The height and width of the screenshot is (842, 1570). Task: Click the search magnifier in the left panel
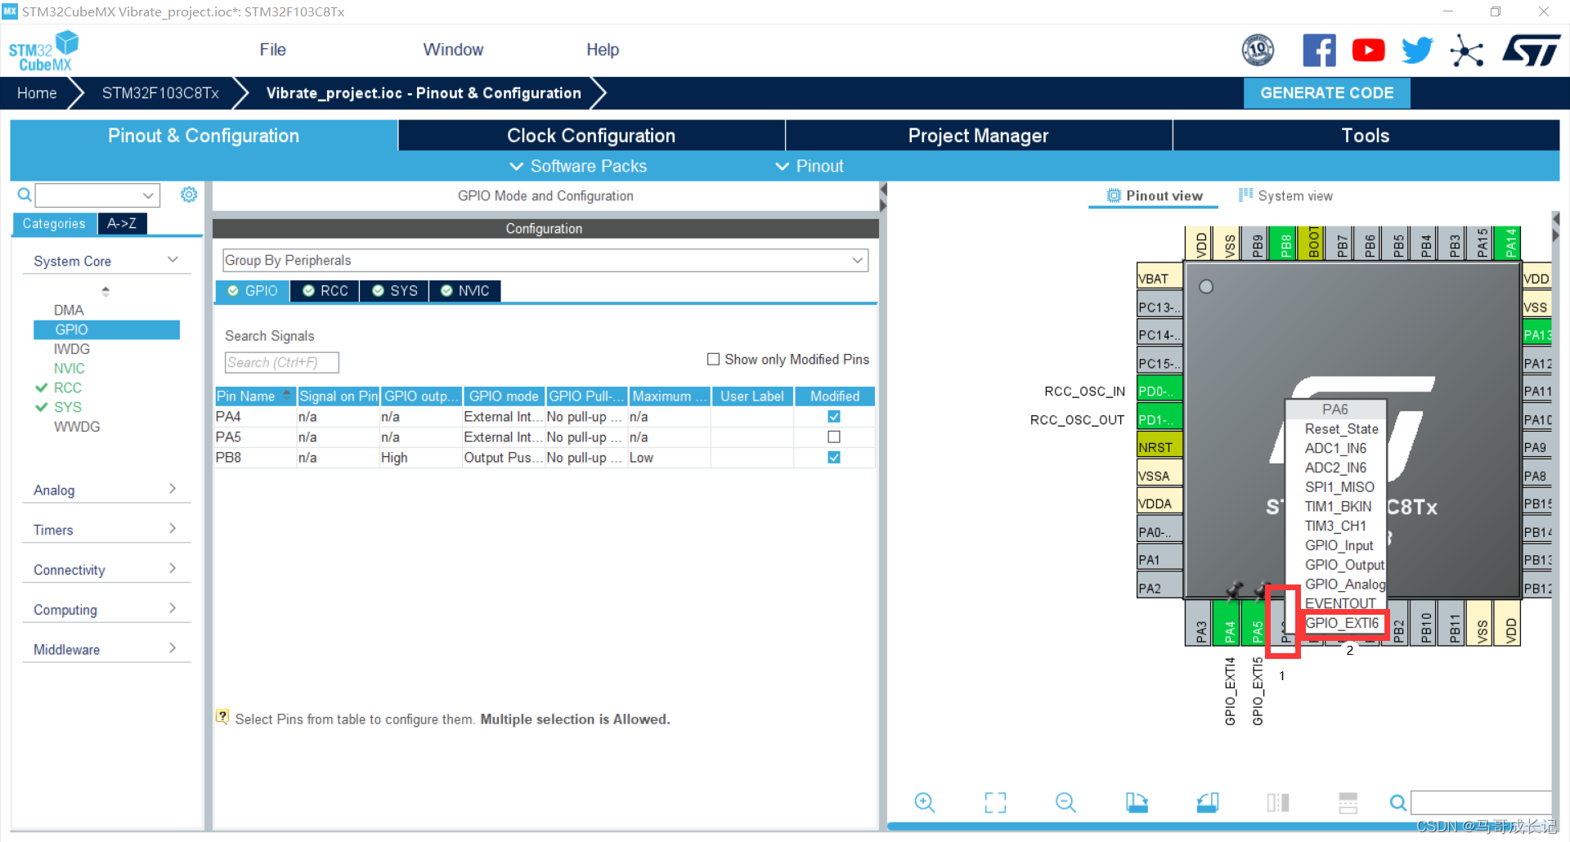25,195
